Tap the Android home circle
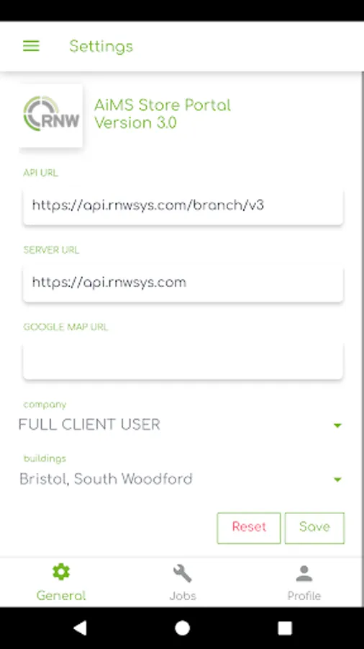This screenshot has height=649, width=364. (x=182, y=628)
